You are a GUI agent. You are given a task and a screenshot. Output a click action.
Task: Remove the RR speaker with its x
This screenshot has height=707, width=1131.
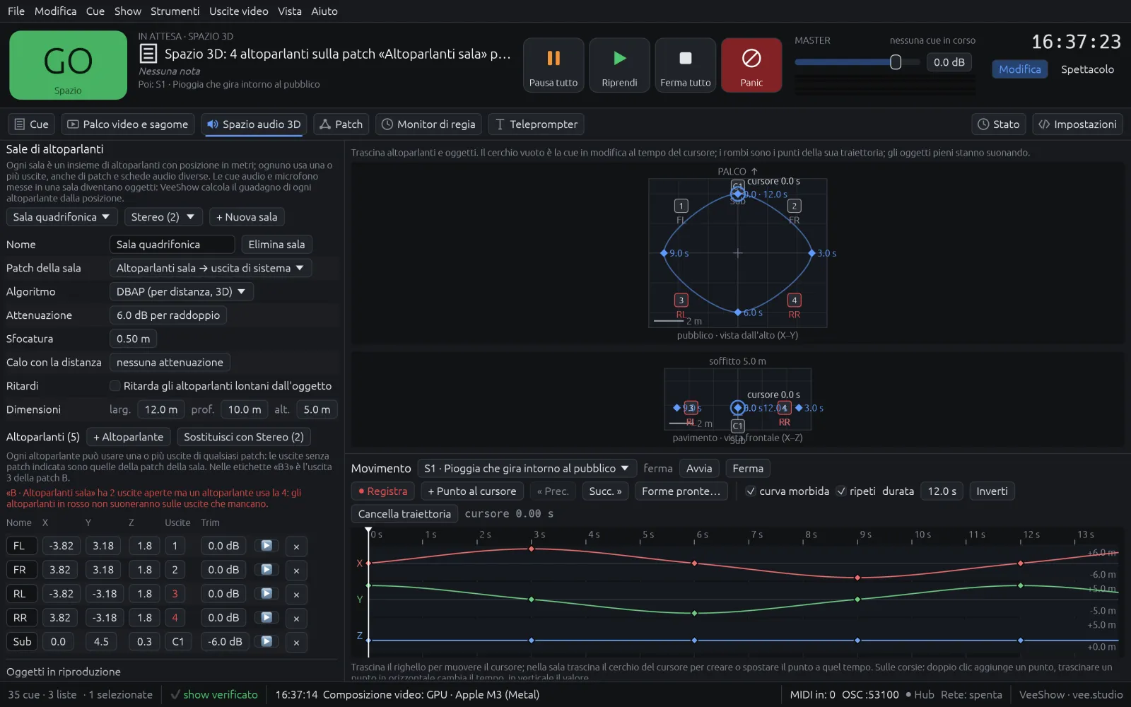tap(296, 619)
